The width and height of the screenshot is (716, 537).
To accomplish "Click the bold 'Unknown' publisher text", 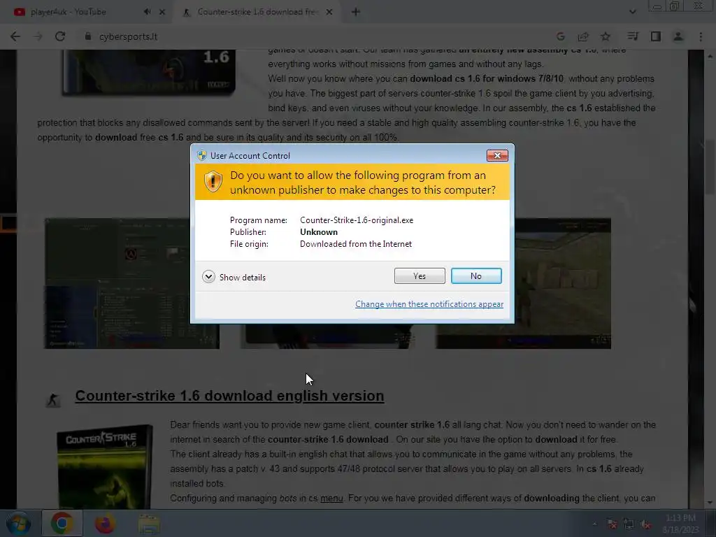I will point(319,232).
